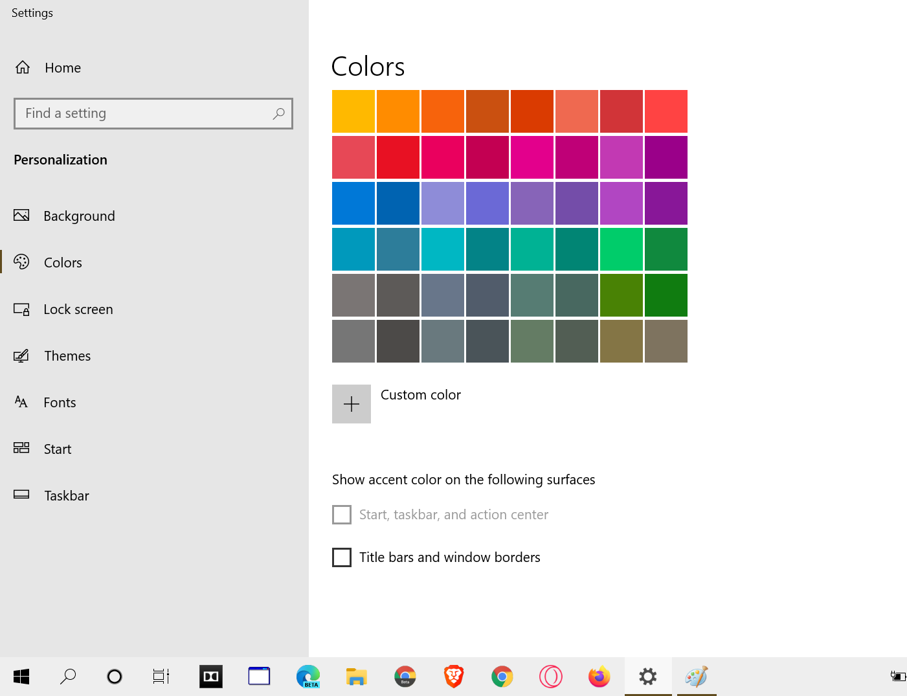Open Themes settings page
Viewport: 907px width, 696px height.
[x=67, y=355]
